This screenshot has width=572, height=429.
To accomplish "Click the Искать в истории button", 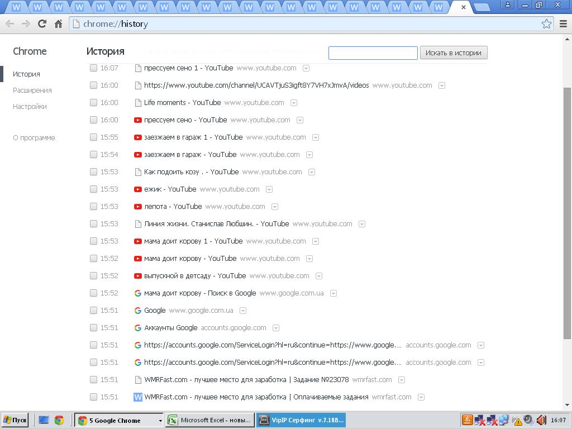I will click(x=454, y=53).
